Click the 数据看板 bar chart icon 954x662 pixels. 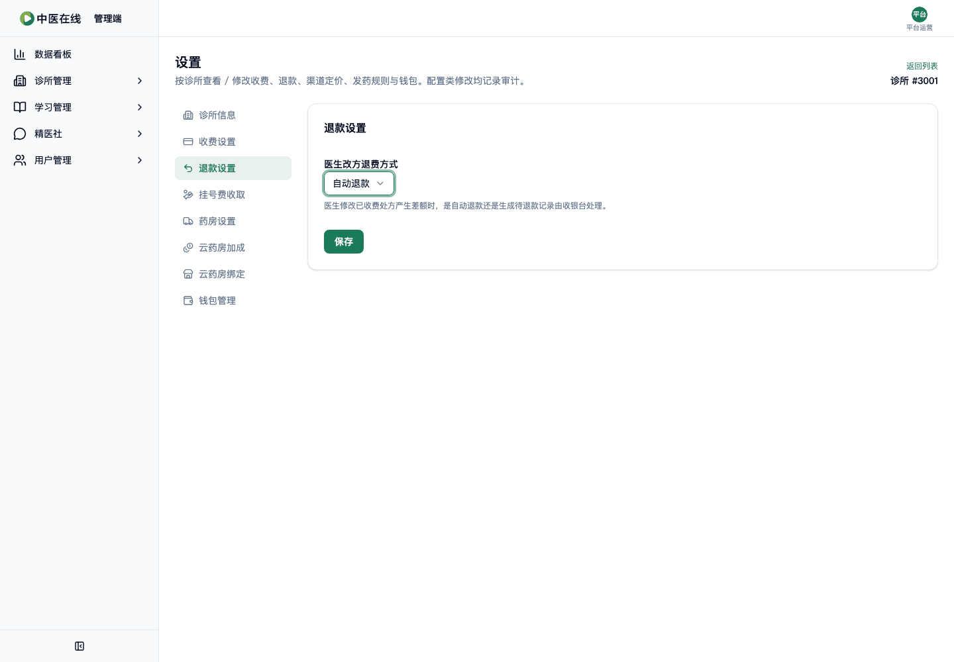pyautogui.click(x=20, y=54)
